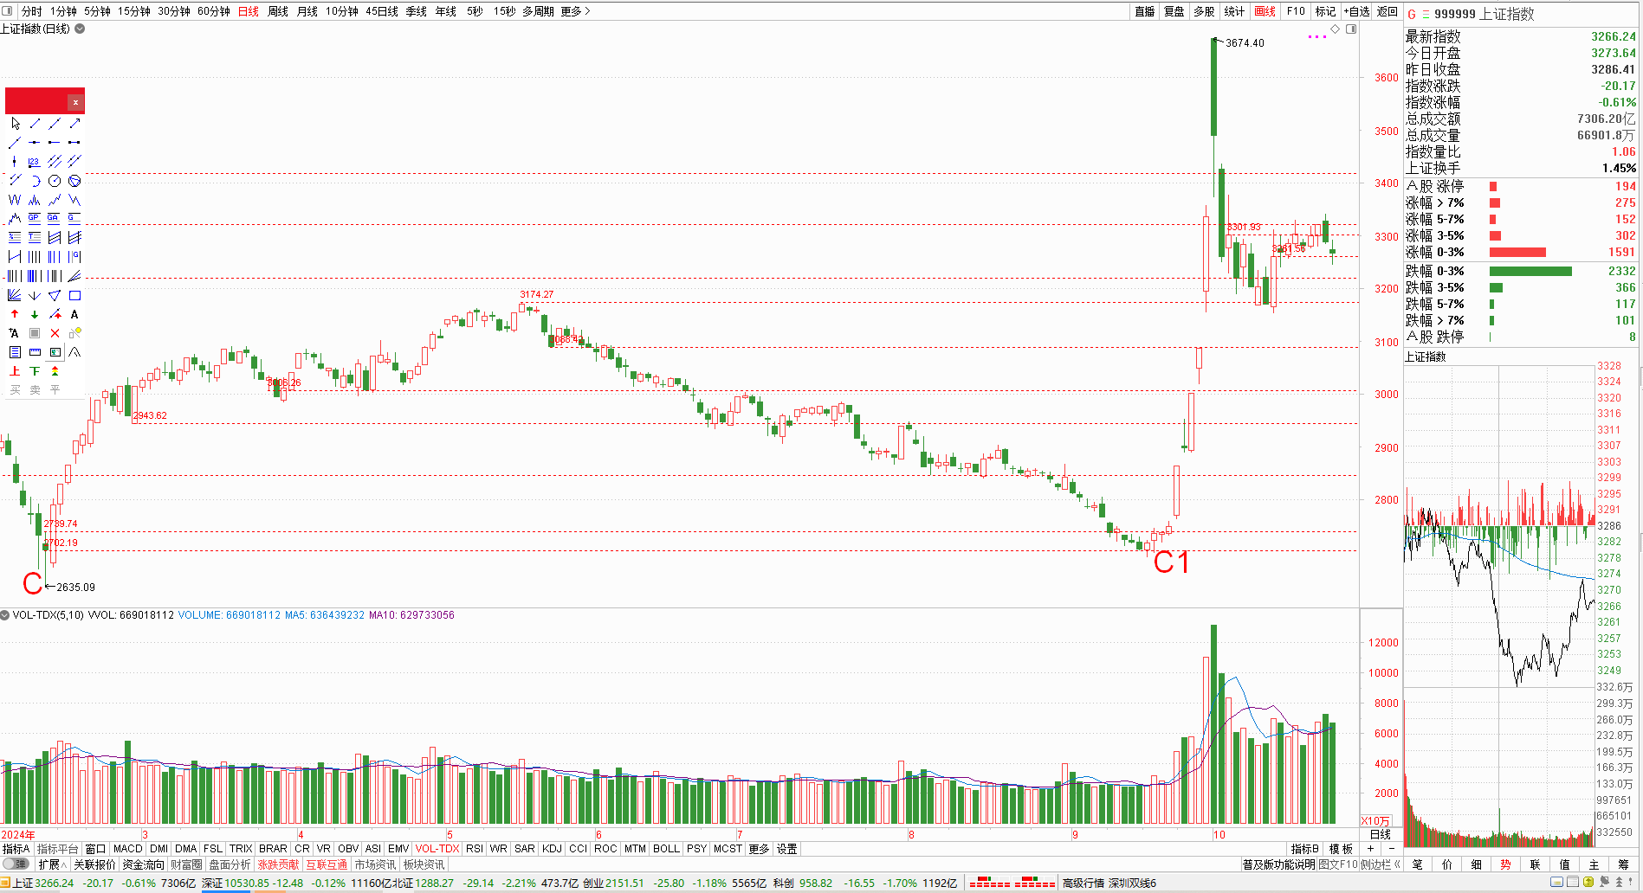Select the arrow pointer tool in drawing palette

click(x=15, y=124)
